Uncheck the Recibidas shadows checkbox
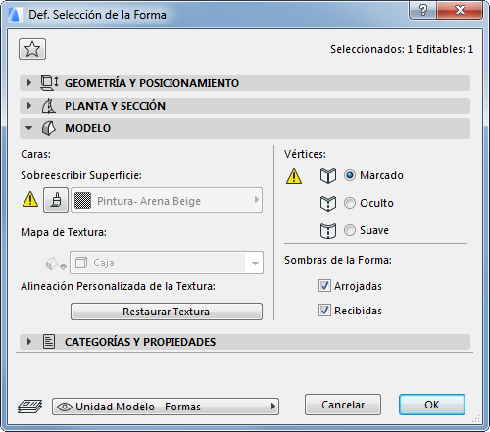 pyautogui.click(x=324, y=311)
